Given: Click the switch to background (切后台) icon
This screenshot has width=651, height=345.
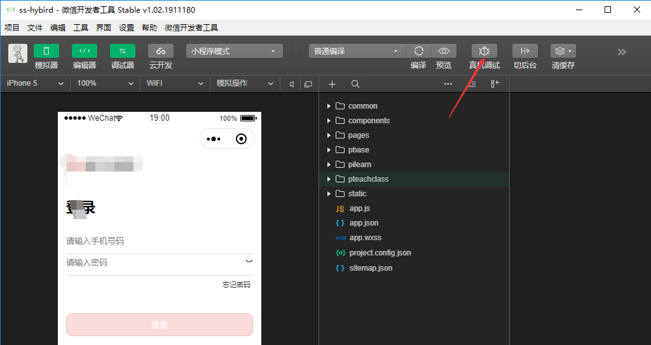Looking at the screenshot, I should pos(524,51).
